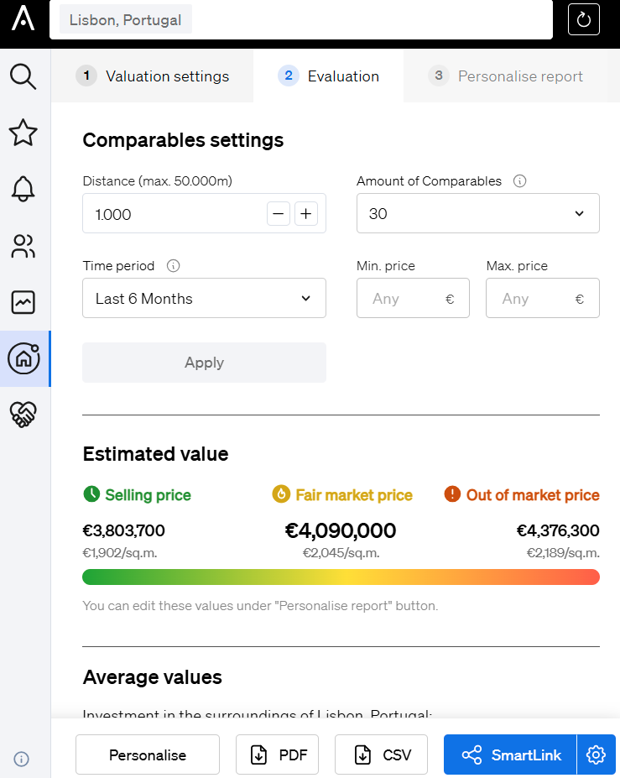
Task: Open the handshake deals icon
Action: [23, 415]
